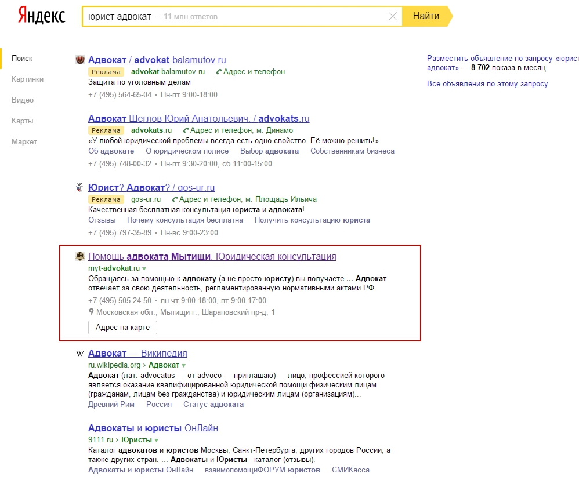
Task: Open 'Почему консультация бесплатна' sitelink
Action: 185,220
